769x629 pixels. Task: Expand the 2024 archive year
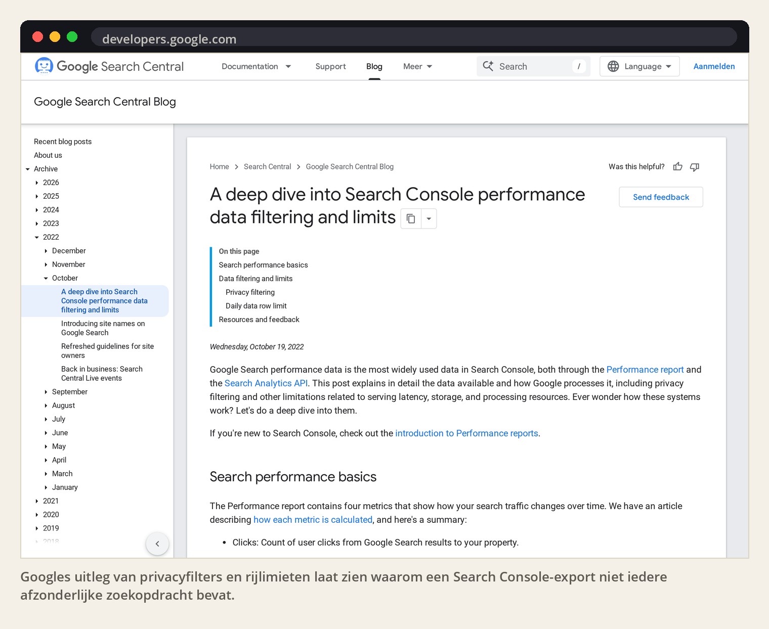(x=37, y=210)
